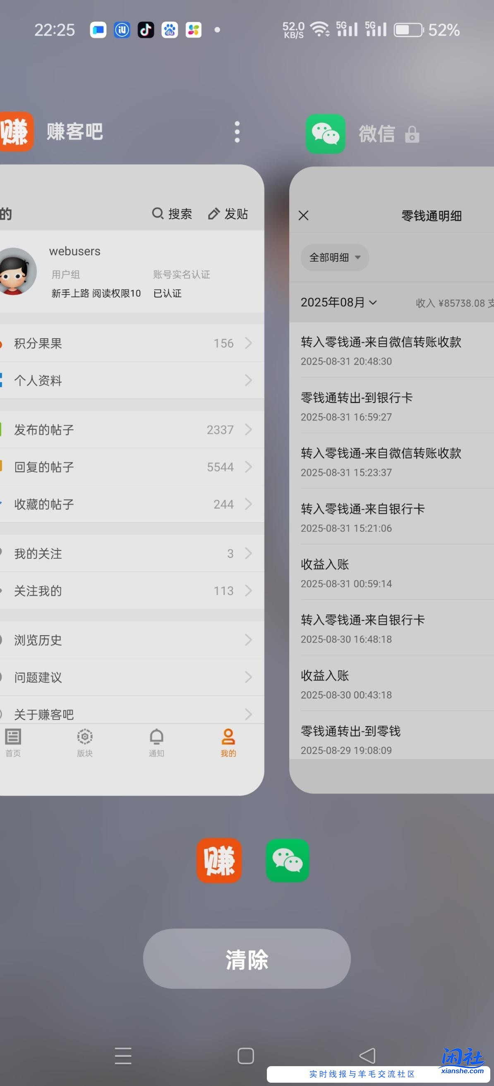Open 发布的帖子 row chevron
The image size is (494, 1086).
coord(249,430)
